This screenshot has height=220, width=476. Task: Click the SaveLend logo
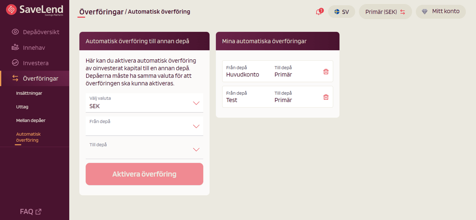(34, 10)
